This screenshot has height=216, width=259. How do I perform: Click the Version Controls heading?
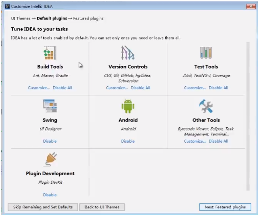click(128, 67)
